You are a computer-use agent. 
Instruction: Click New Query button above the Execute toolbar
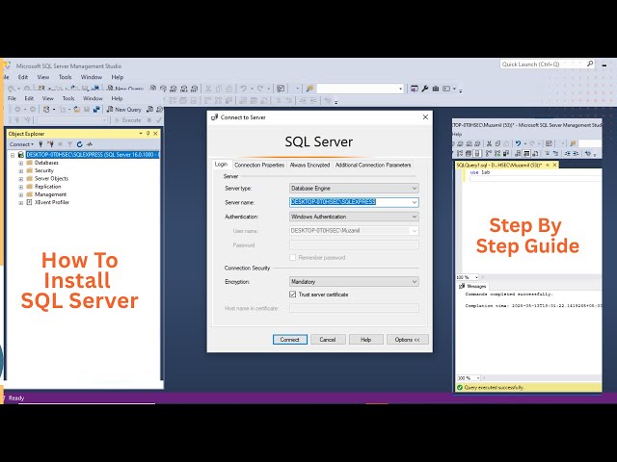click(124, 109)
